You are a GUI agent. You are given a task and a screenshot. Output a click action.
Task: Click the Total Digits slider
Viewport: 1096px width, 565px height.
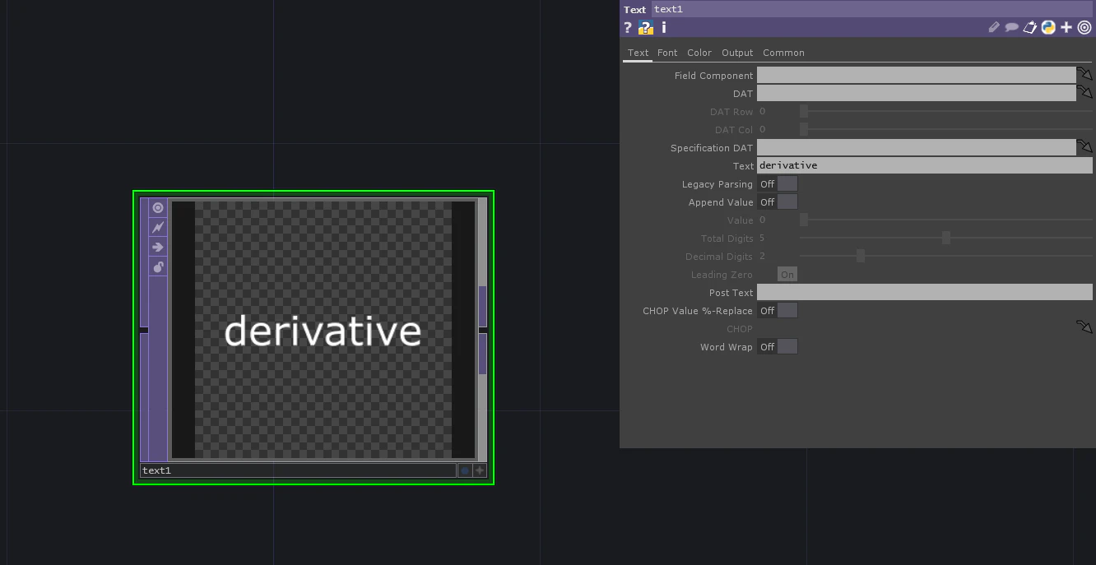click(946, 239)
